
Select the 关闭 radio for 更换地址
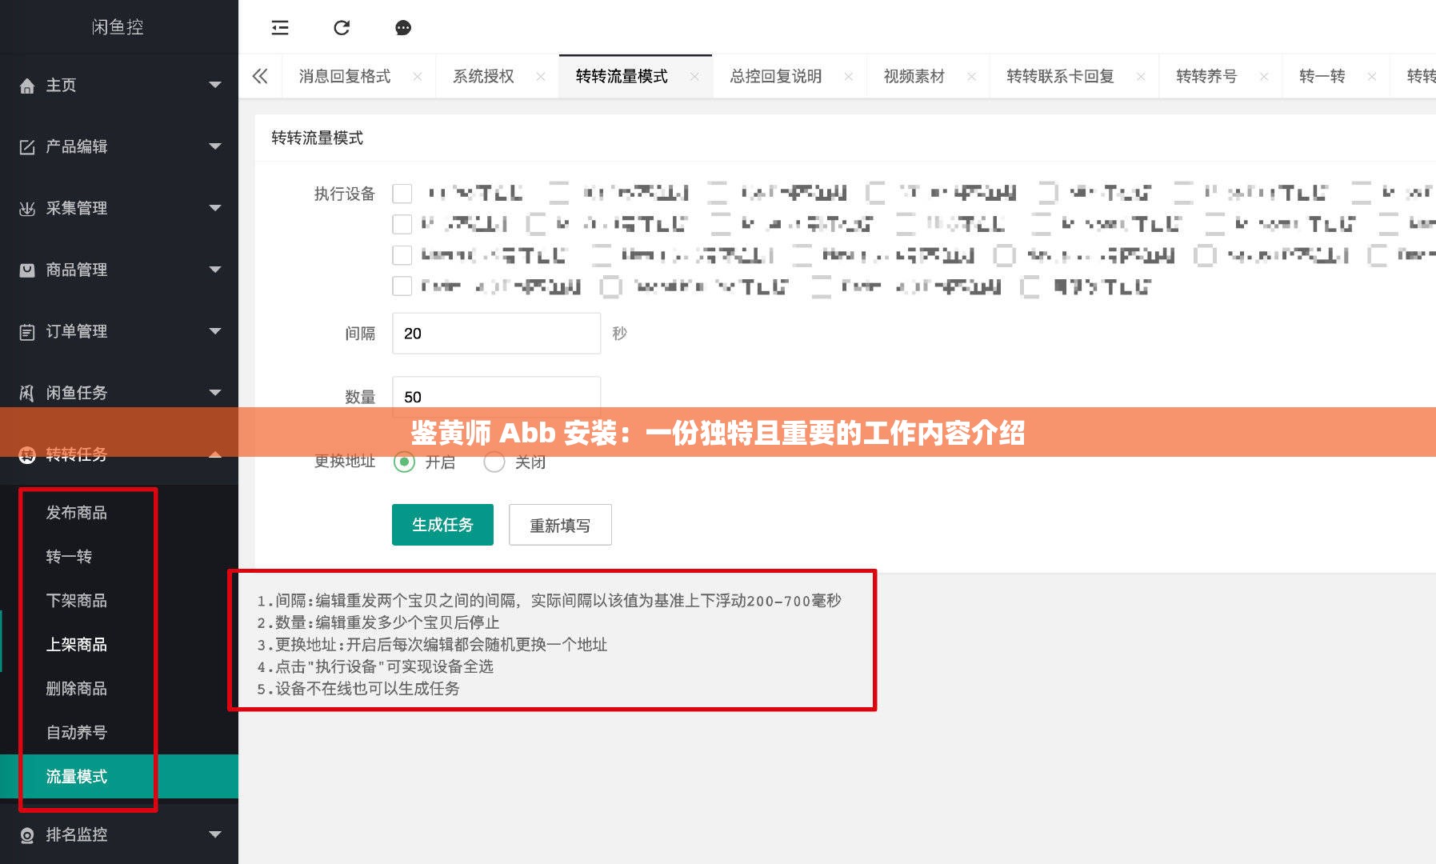[494, 462]
